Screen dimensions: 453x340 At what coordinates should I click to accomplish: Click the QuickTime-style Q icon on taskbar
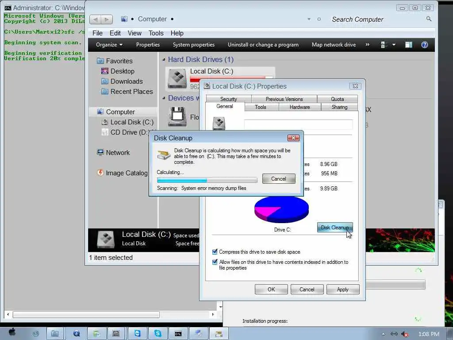[76, 333]
